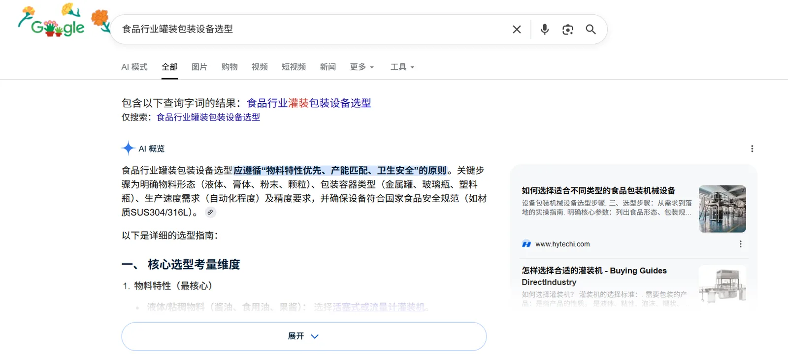
Task: Focus the search input containing 食品行业罐装包装设备选型
Action: pos(310,29)
